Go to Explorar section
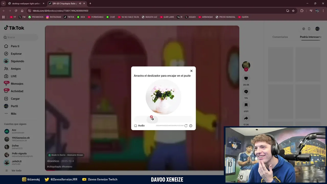The width and height of the screenshot is (327, 184). (x=16, y=54)
